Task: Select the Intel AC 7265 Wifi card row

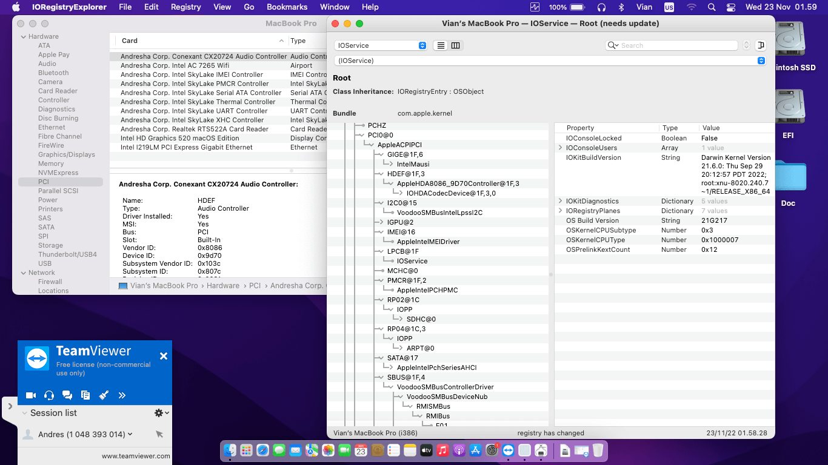Action: 175,65
